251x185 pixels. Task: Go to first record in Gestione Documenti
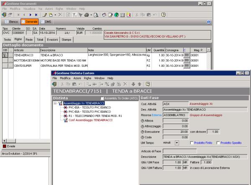(x=18, y=15)
